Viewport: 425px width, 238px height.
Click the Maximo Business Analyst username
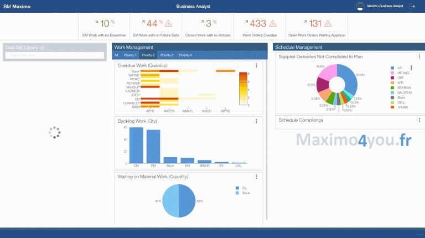[385, 6]
